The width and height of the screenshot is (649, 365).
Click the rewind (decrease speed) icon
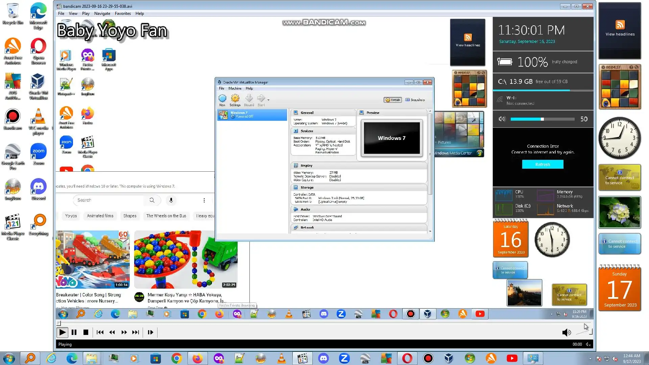112,333
